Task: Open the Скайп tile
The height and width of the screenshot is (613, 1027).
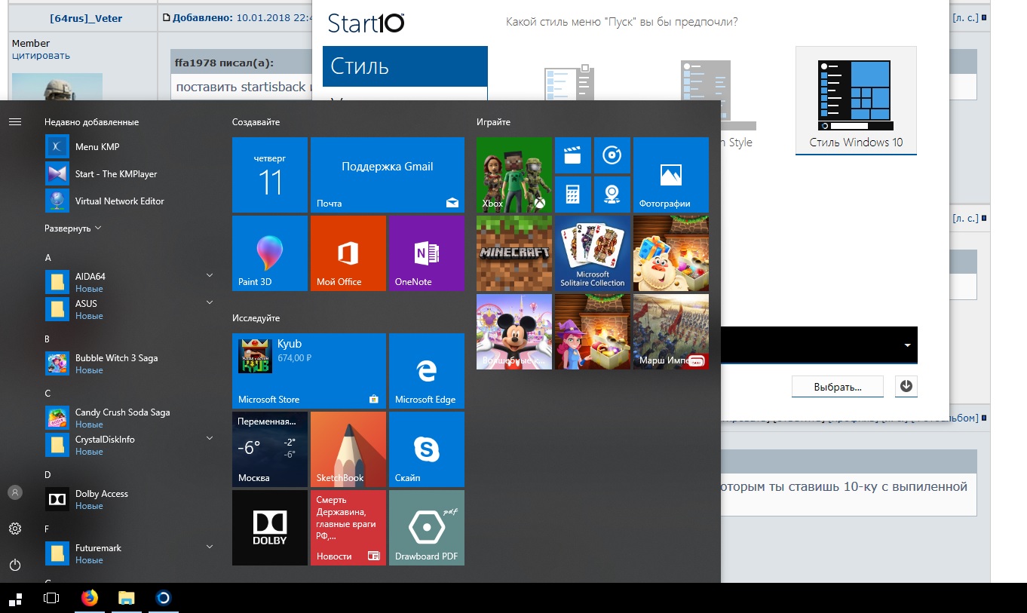Action: point(427,449)
